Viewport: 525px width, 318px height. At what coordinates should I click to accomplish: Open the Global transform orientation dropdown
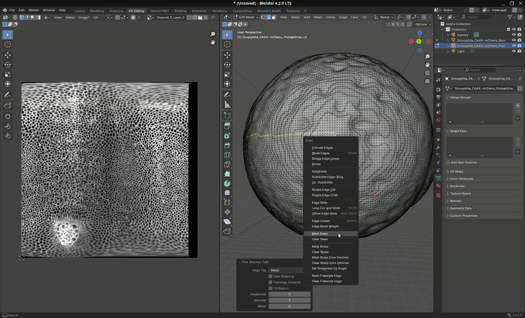[384, 17]
